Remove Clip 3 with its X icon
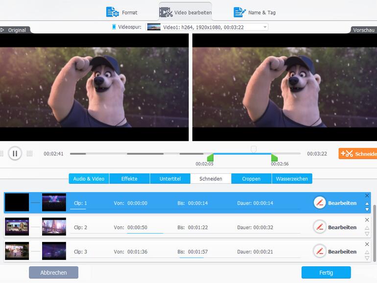 point(367,244)
